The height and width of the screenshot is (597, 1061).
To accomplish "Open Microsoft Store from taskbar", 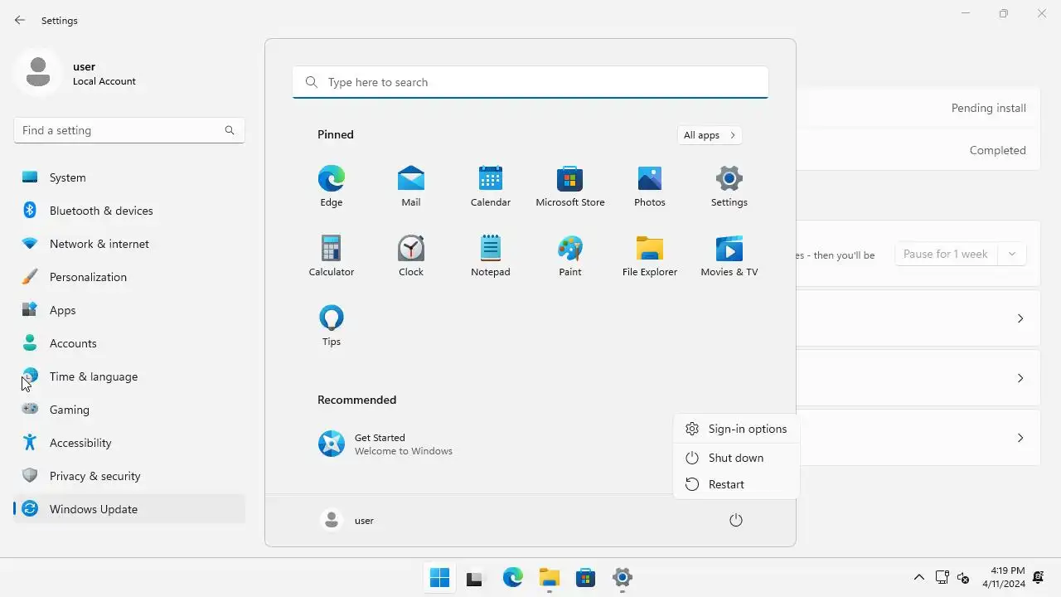I will [x=586, y=577].
